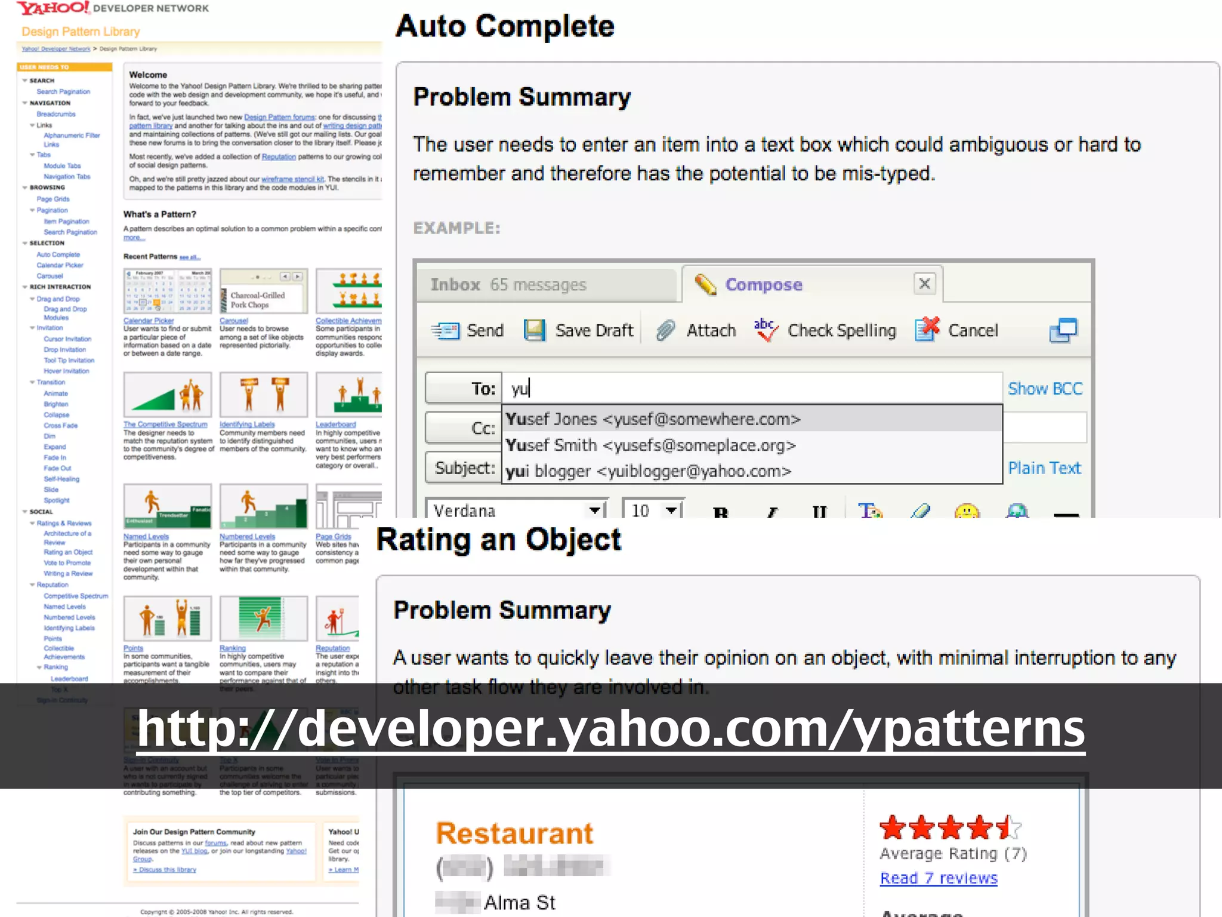Open the Read 7 reviews link
Screen dimensions: 1222x917
pyautogui.click(x=939, y=878)
